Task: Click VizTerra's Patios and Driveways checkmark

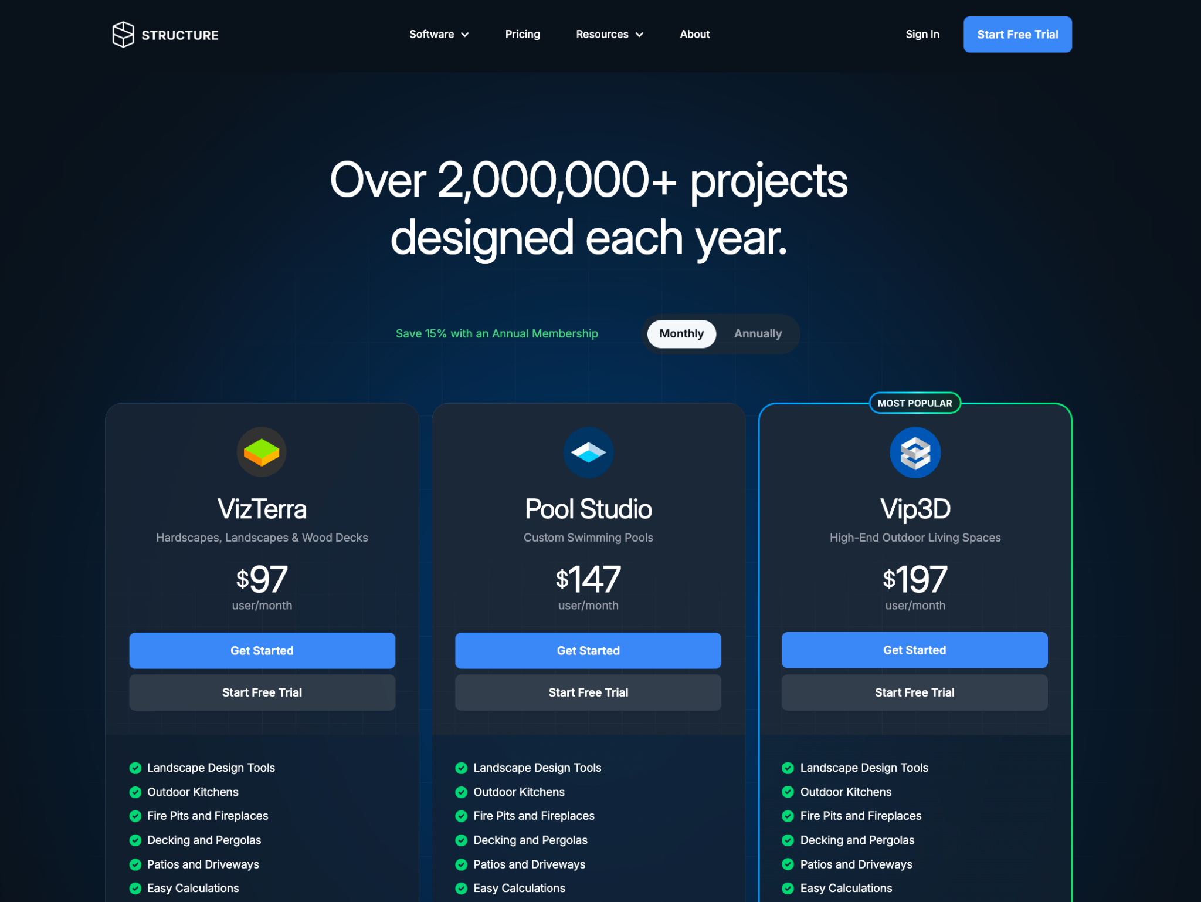Action: pyautogui.click(x=135, y=864)
